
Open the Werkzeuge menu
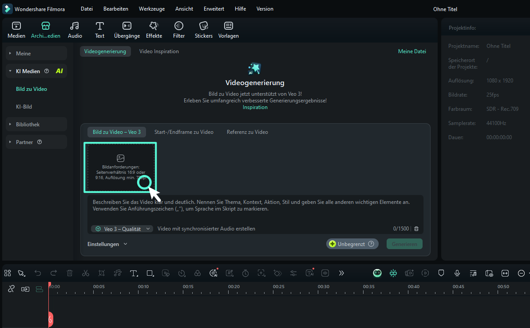152,9
